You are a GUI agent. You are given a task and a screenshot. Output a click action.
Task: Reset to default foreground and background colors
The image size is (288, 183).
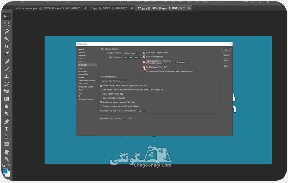[x=4, y=165]
